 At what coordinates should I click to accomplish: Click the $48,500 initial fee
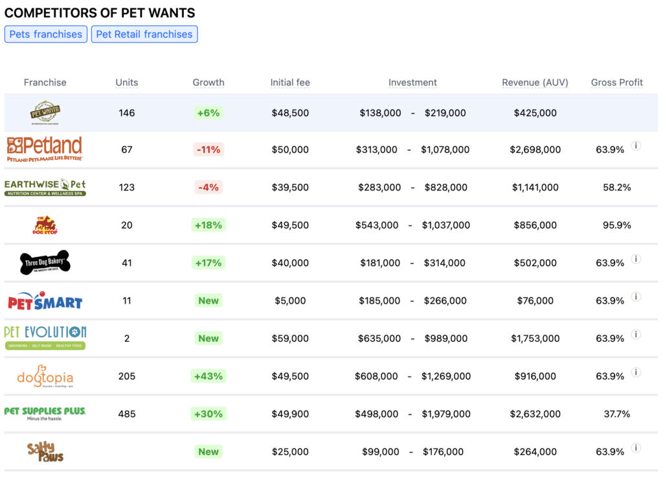[290, 113]
